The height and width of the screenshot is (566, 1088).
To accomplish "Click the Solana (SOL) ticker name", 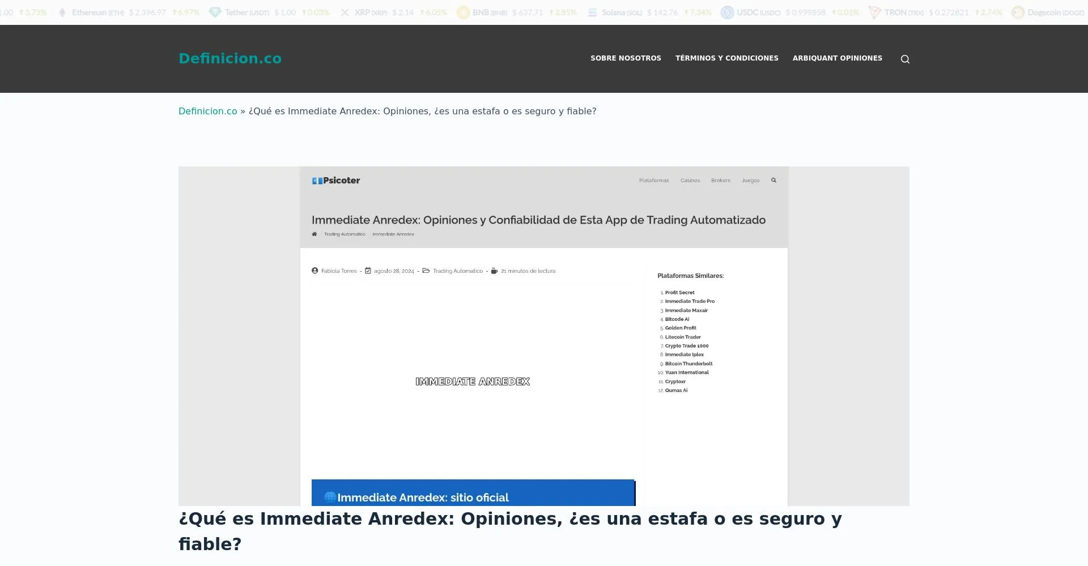I will pyautogui.click(x=622, y=12).
